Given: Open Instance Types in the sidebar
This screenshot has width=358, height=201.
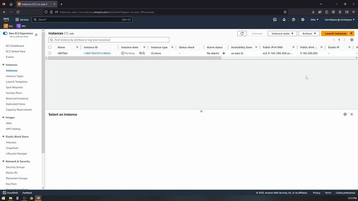Looking at the screenshot, I should [x=15, y=76].
